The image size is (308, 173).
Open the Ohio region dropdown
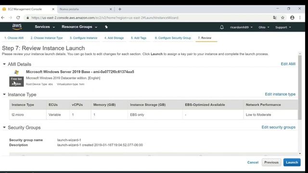[264, 27]
